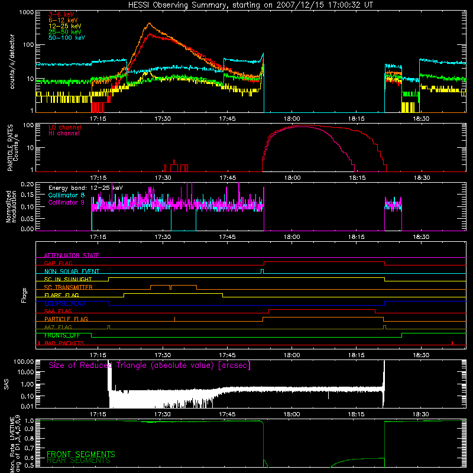Viewport: 473px width, 473px height.
Task: Click the ATTENUATOR_STATE flag label
Action: [72, 255]
